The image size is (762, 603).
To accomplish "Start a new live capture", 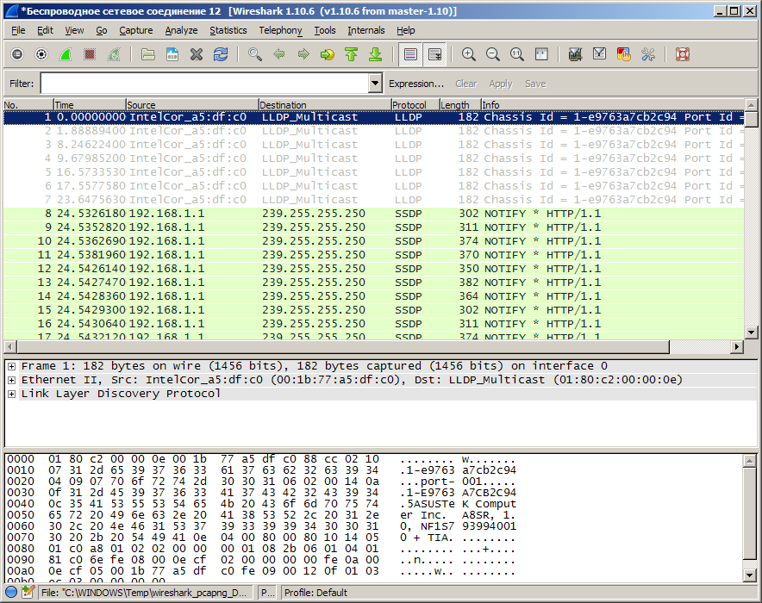I will pos(66,54).
